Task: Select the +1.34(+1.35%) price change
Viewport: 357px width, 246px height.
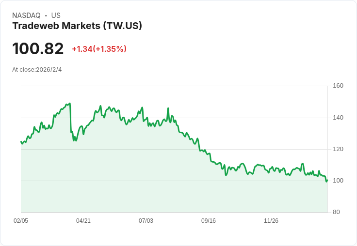Action: [99, 49]
